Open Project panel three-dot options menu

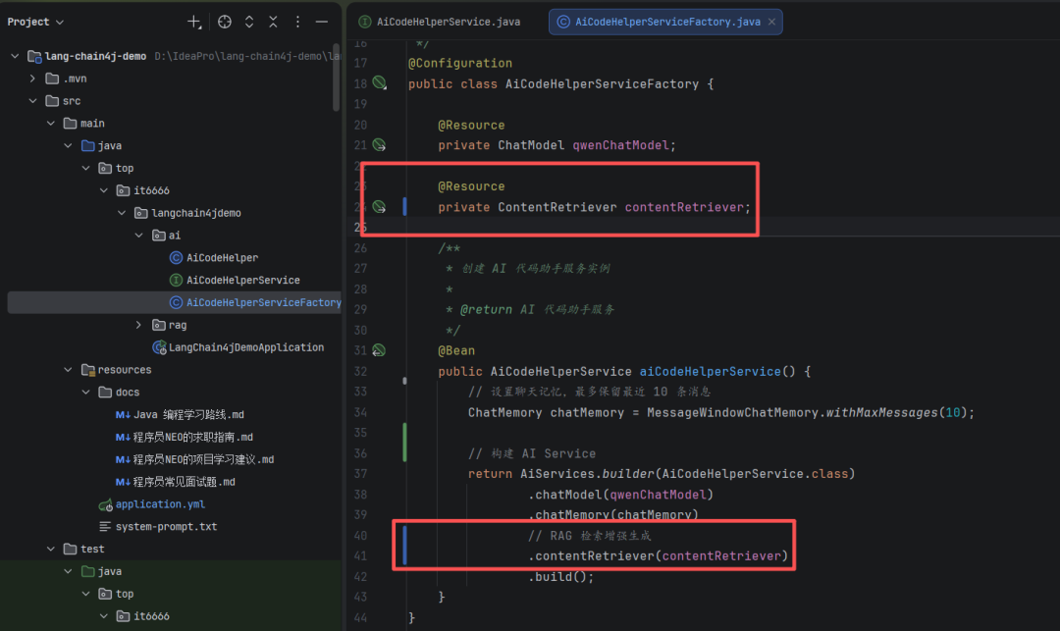point(297,22)
